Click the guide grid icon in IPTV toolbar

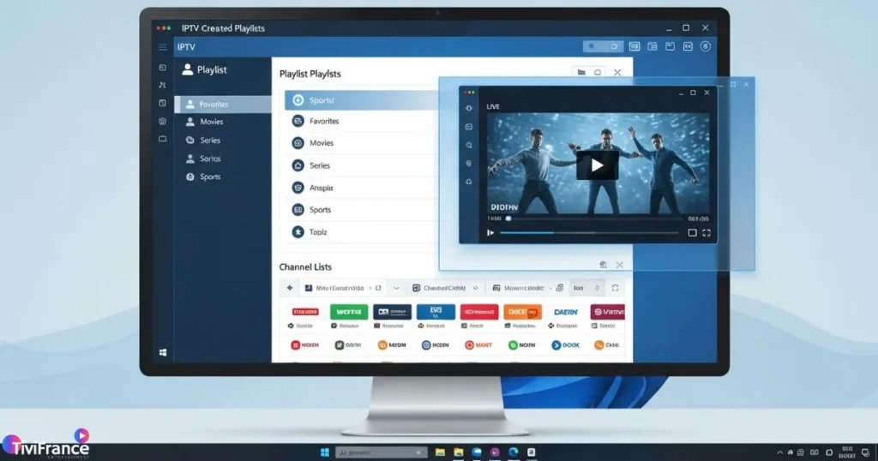(634, 46)
